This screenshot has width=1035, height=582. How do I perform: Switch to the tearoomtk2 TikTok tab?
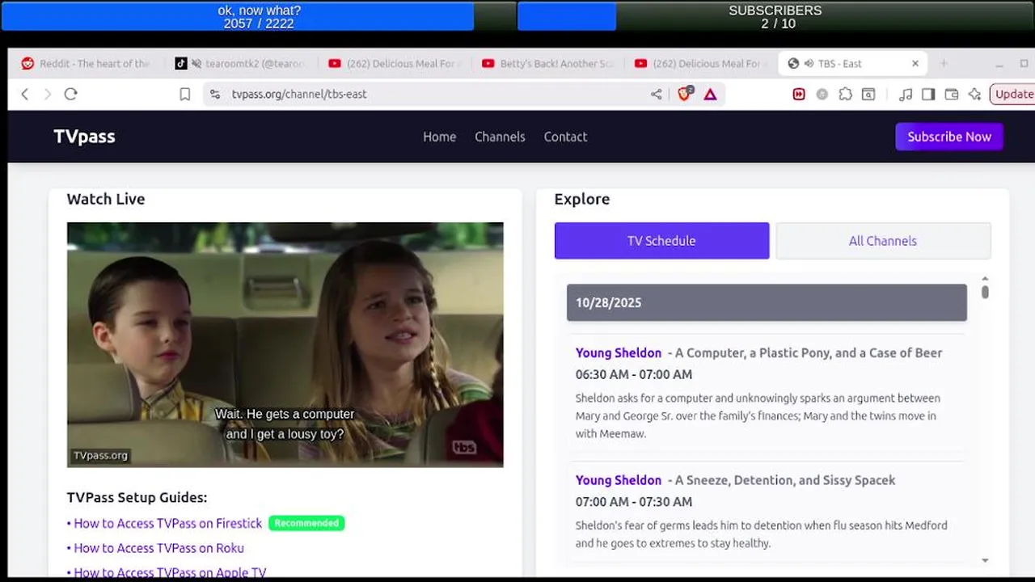pos(239,64)
